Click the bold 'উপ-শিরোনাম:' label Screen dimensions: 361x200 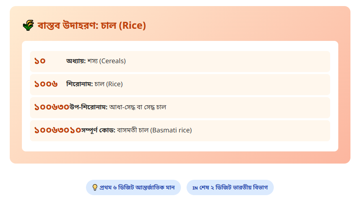[x=88, y=107]
